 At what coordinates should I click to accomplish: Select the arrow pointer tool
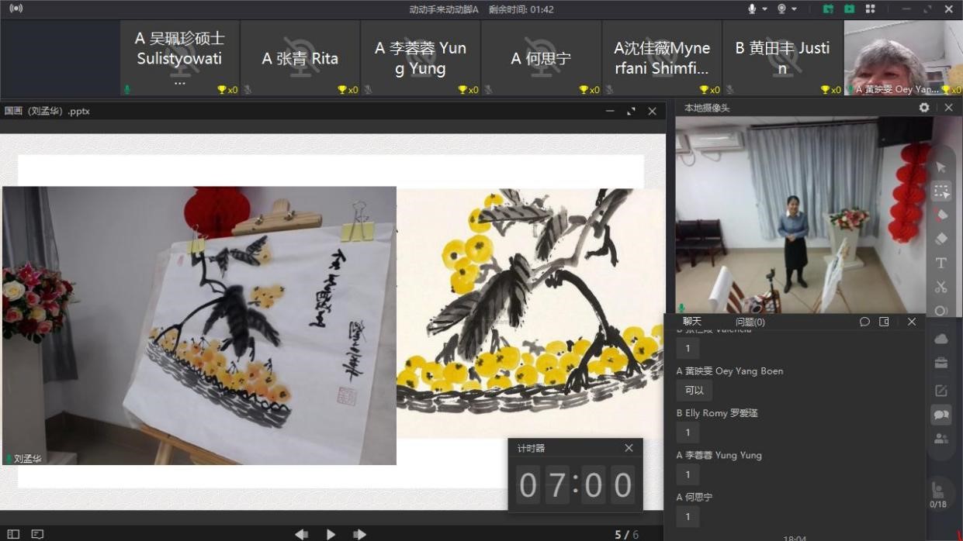(941, 167)
